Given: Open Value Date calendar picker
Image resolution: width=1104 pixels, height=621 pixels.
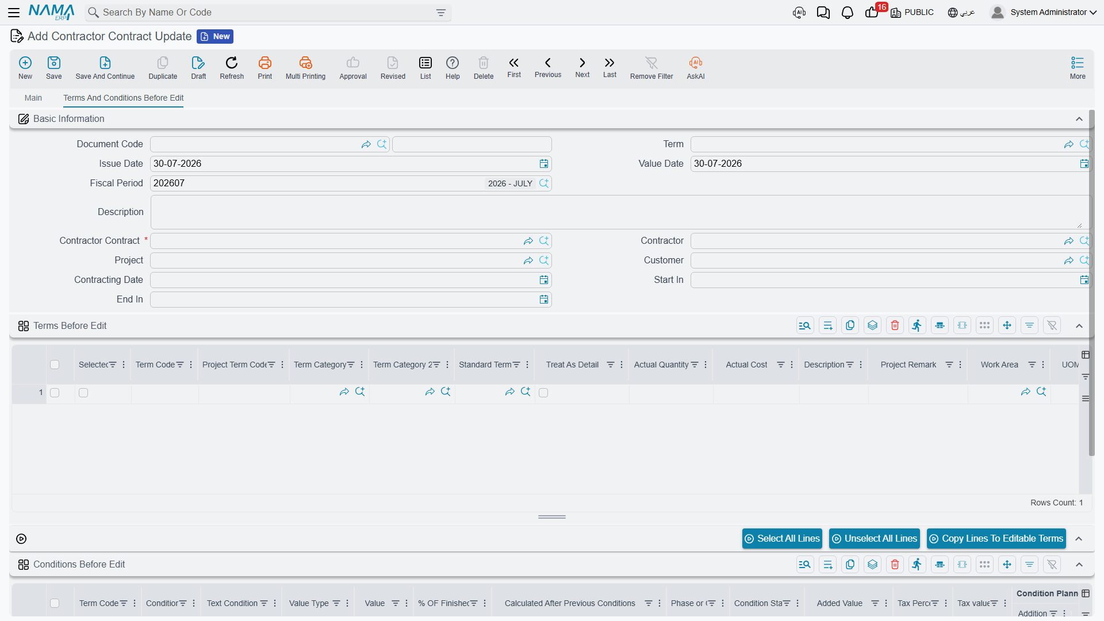Looking at the screenshot, I should (1084, 164).
